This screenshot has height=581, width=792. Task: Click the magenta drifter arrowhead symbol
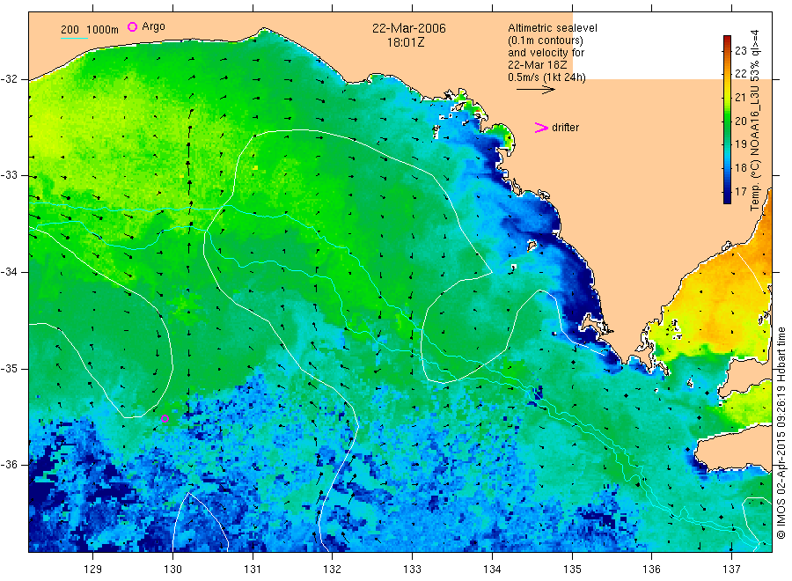[541, 128]
